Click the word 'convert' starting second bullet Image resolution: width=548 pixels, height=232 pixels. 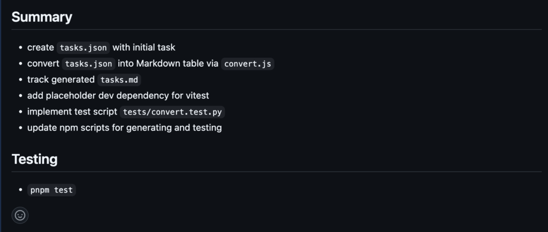coord(43,64)
